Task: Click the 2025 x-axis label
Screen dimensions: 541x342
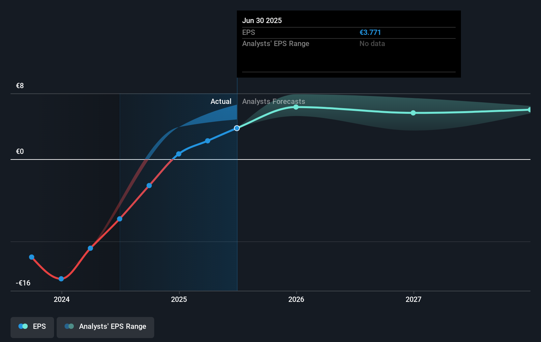Action: [x=179, y=299]
